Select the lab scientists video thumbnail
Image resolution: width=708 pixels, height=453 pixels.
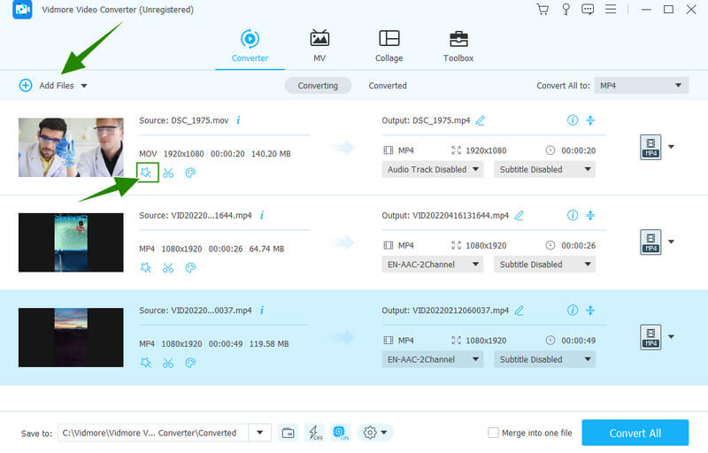click(71, 147)
